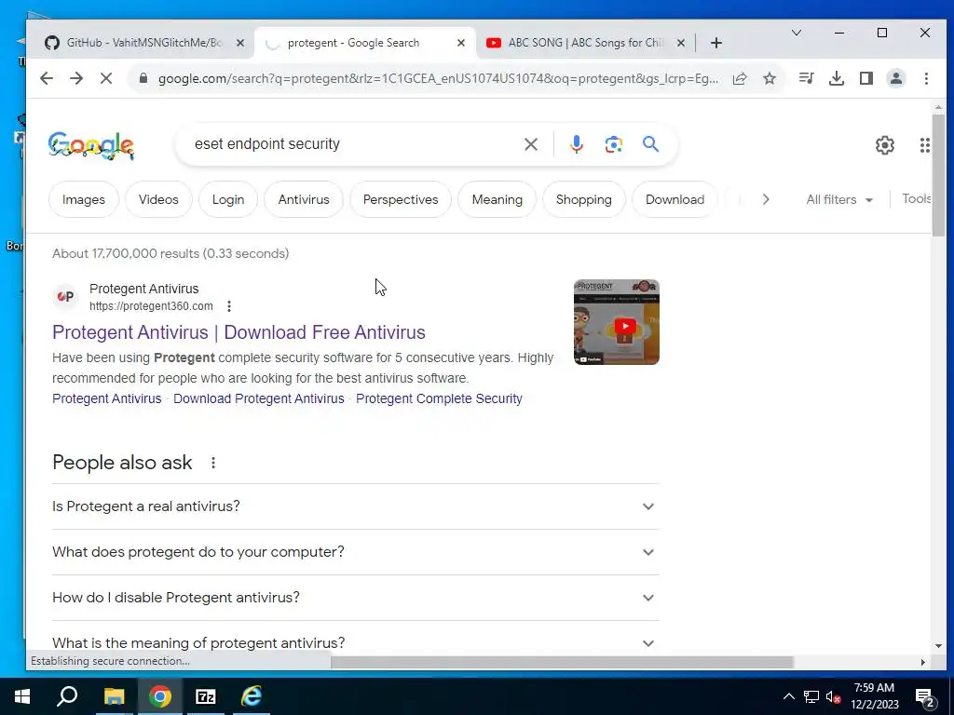Show more filter chips with right arrow
Image resolution: width=954 pixels, height=715 pixels.
pyautogui.click(x=766, y=199)
